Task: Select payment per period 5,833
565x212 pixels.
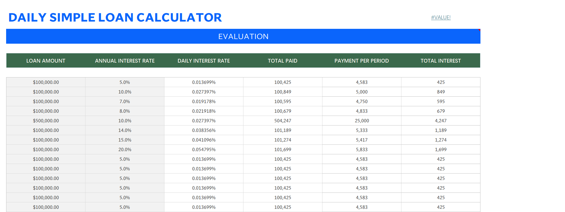Action: (x=362, y=149)
